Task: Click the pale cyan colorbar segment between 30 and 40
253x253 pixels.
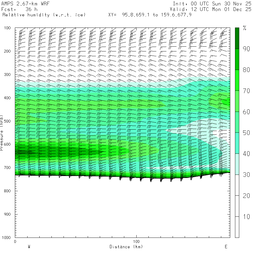Action: pyautogui.click(x=237, y=164)
